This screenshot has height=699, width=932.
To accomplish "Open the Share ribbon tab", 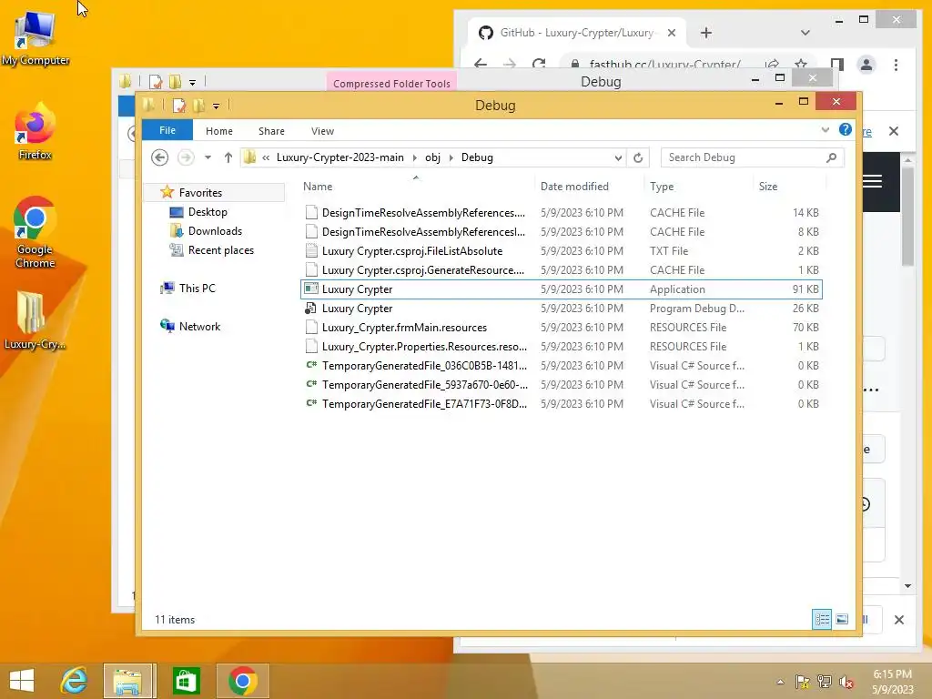I will [271, 131].
